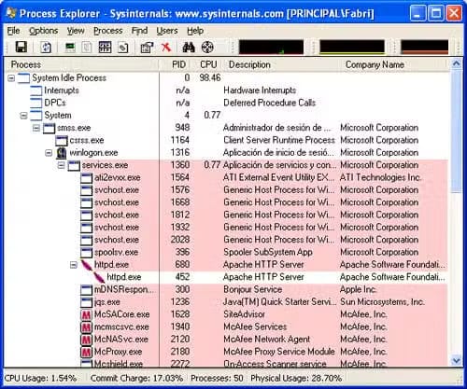Click the red X Kill Process icon

166,48
